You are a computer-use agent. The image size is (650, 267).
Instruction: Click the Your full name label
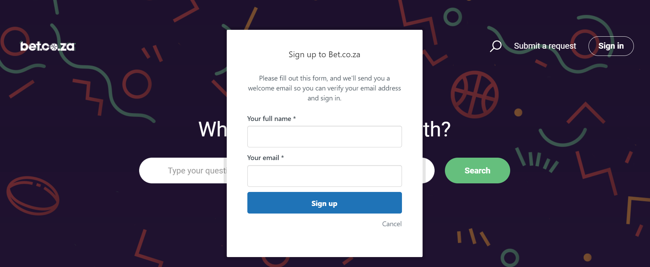point(269,119)
